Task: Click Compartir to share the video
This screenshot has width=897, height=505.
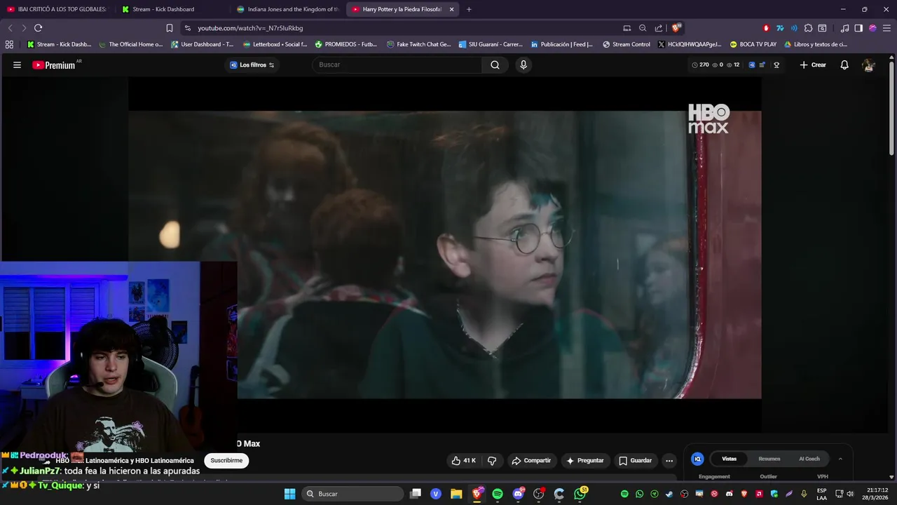Action: (531, 461)
